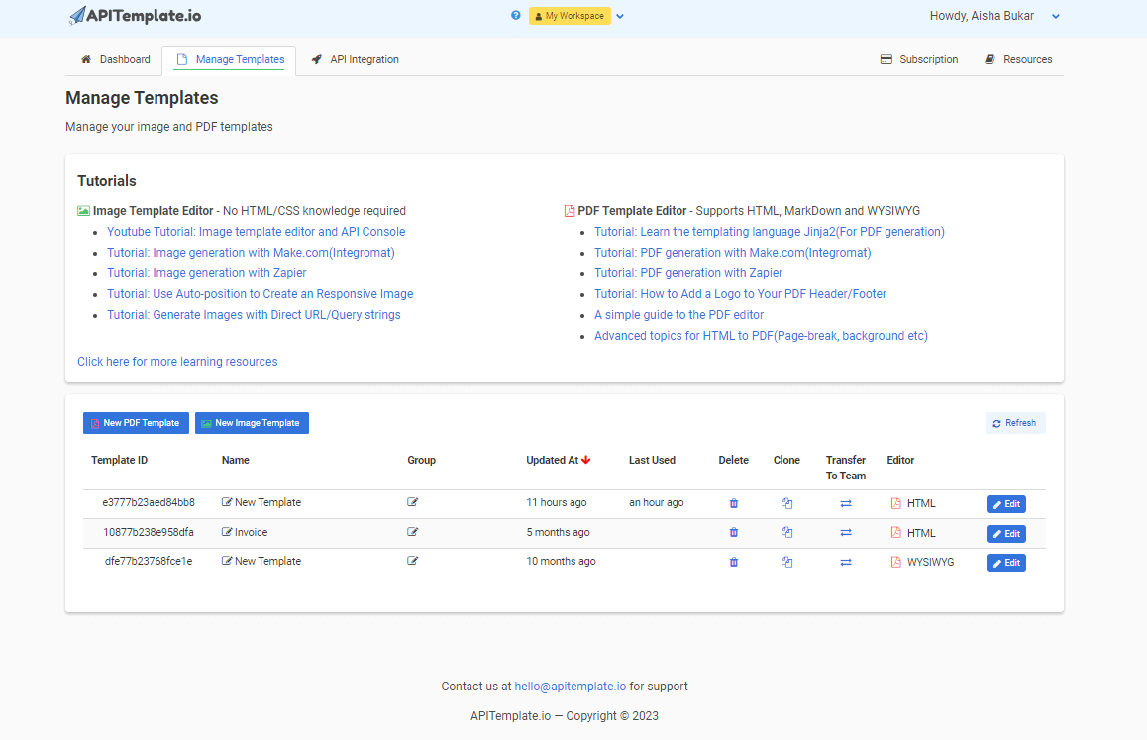Open the Zapier PDF generation tutorial
The width and height of the screenshot is (1147, 740).
click(x=687, y=272)
